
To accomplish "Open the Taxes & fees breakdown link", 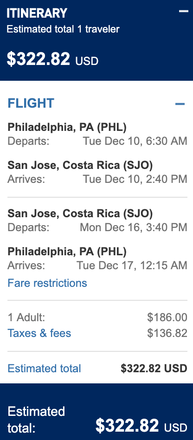I will (x=39, y=333).
